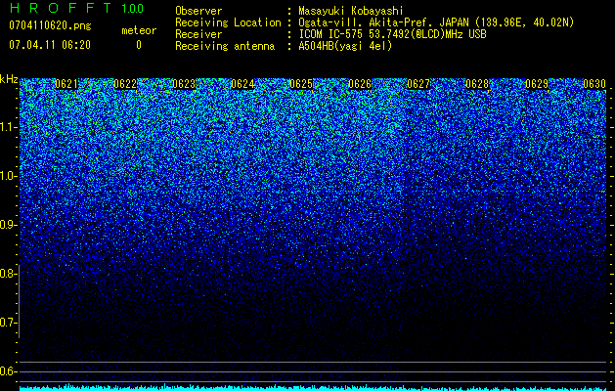Click the cyan signal level trace at bottom
The image size is (615, 391).
tap(314, 388)
